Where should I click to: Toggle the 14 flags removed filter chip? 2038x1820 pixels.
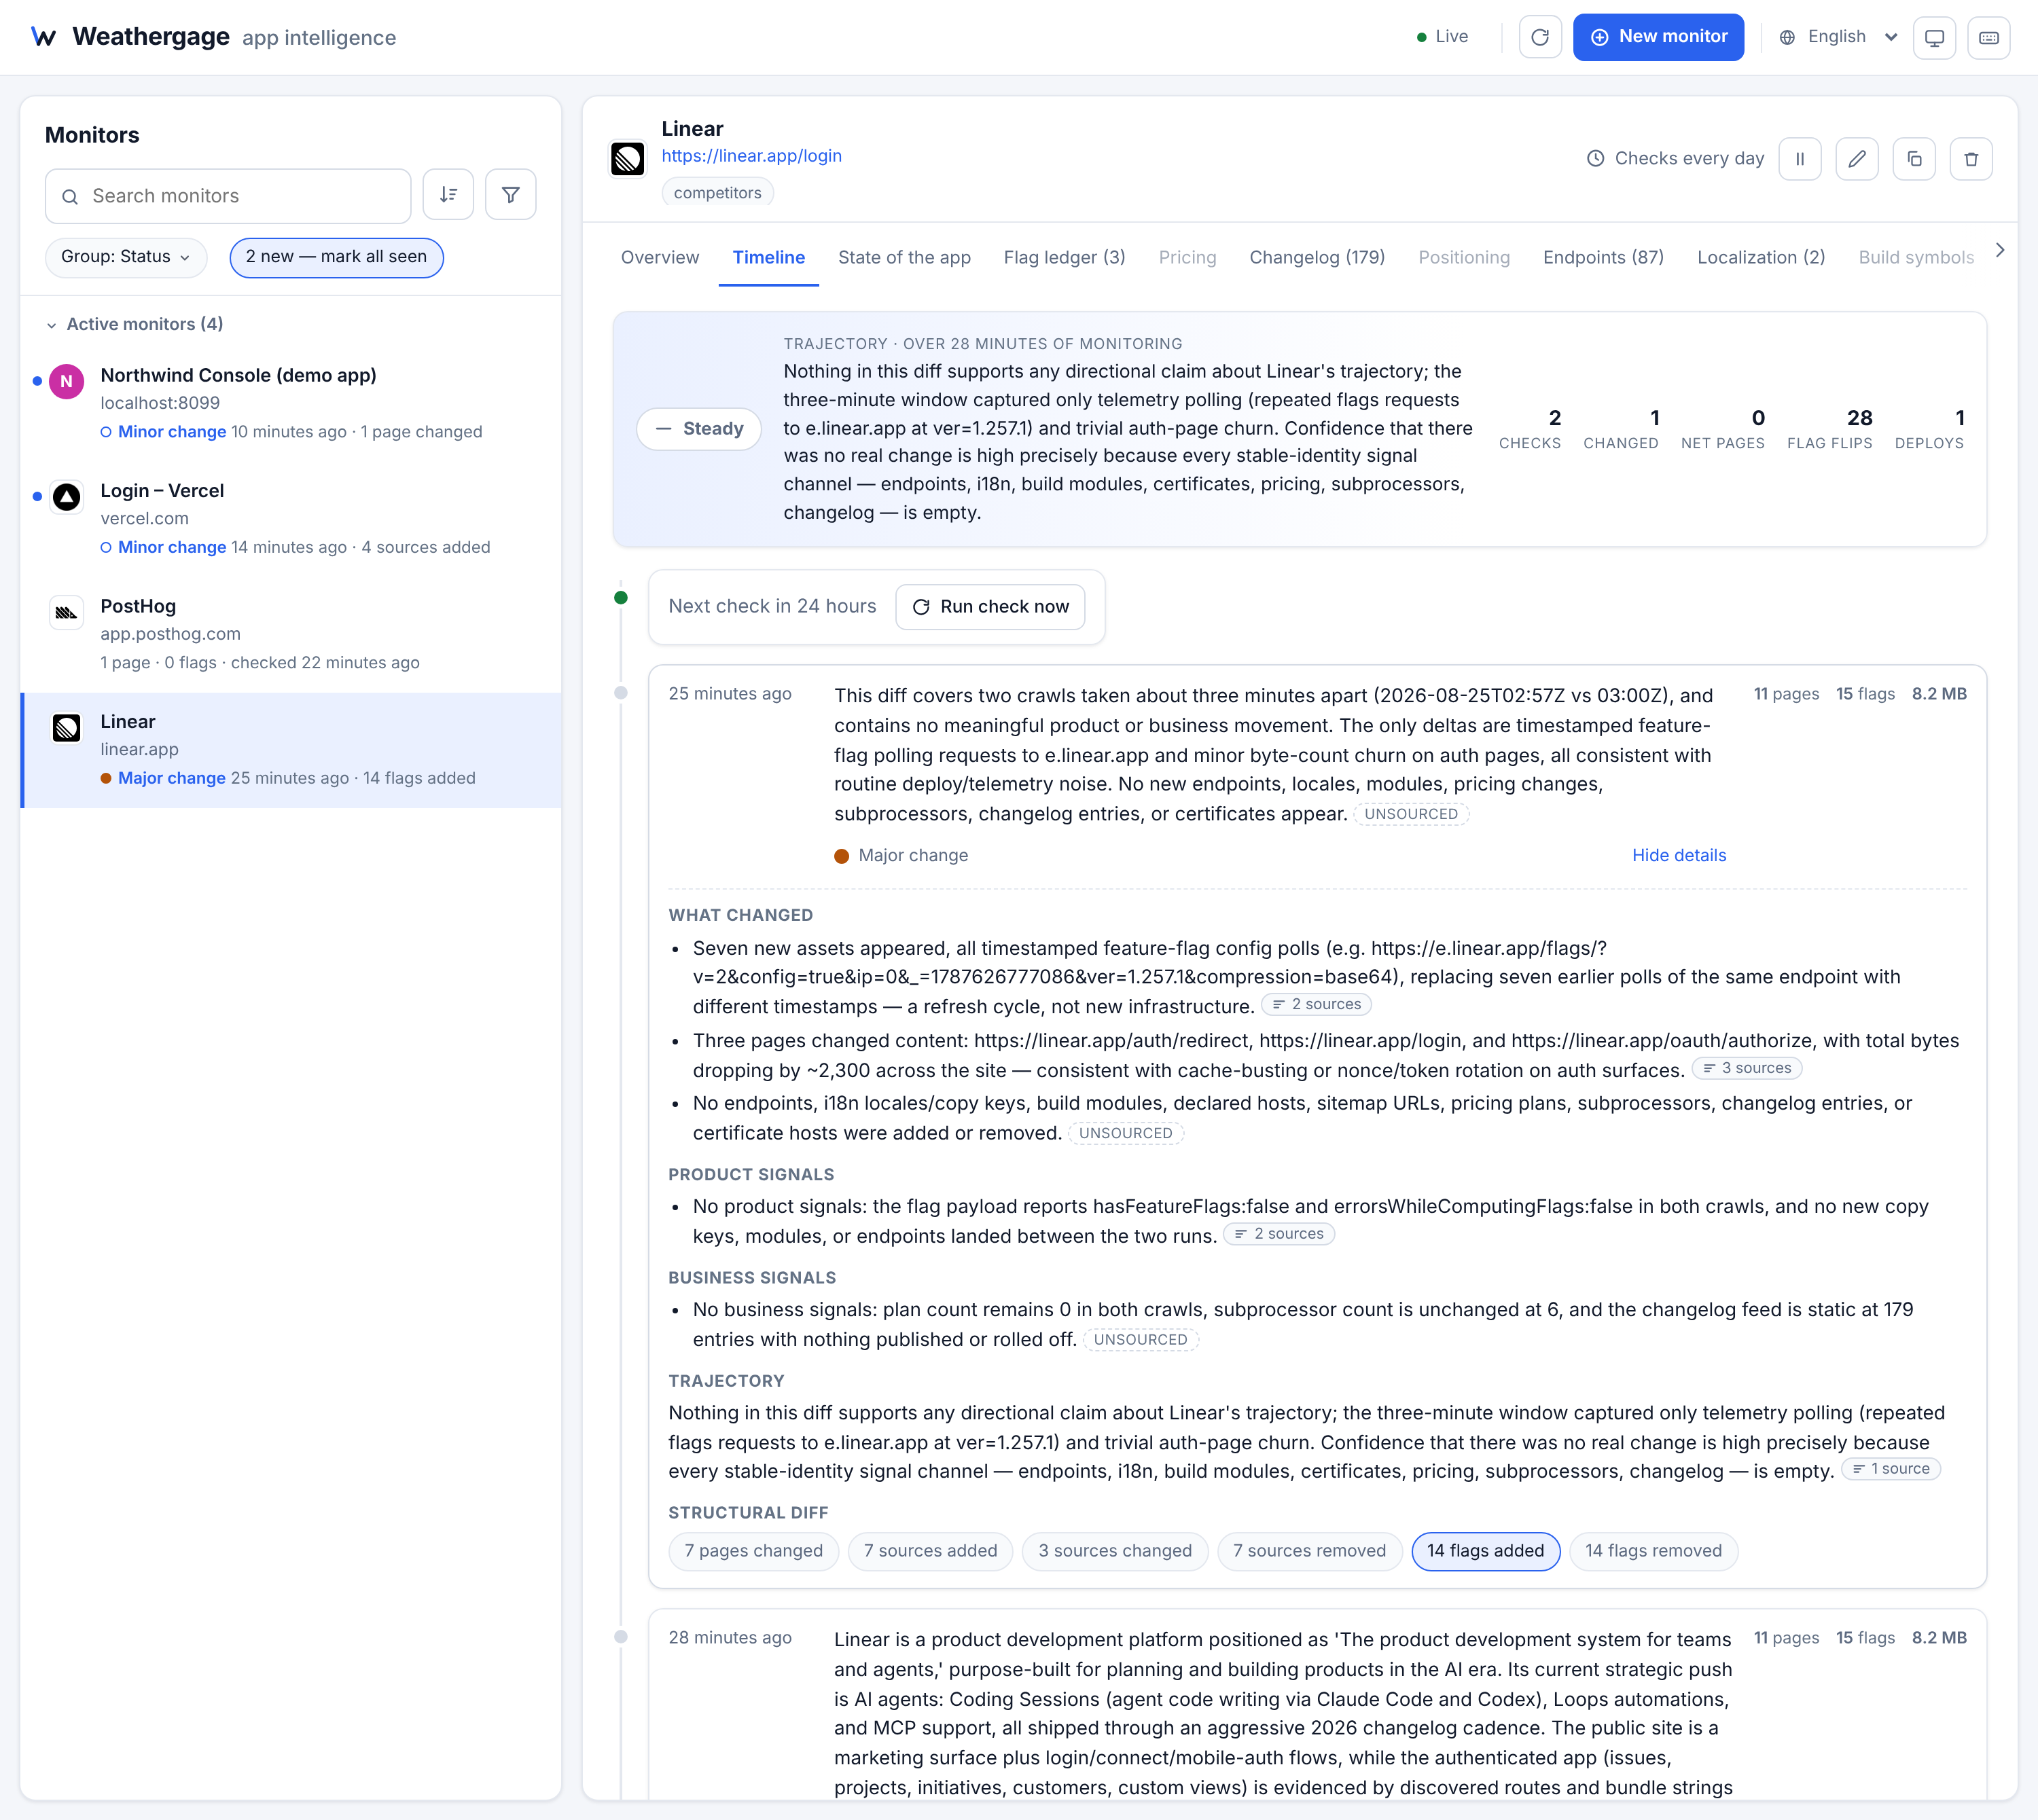click(1653, 1551)
